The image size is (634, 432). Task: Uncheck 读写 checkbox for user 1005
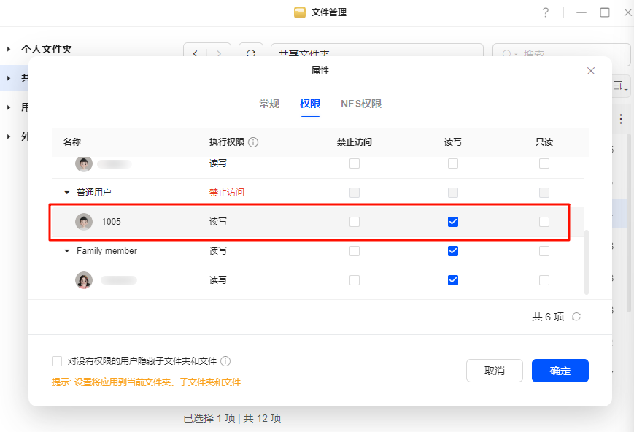coord(453,222)
